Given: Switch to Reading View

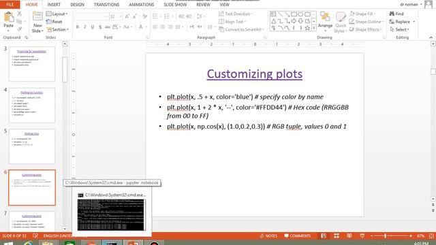Looking at the screenshot, I should click(349, 236).
